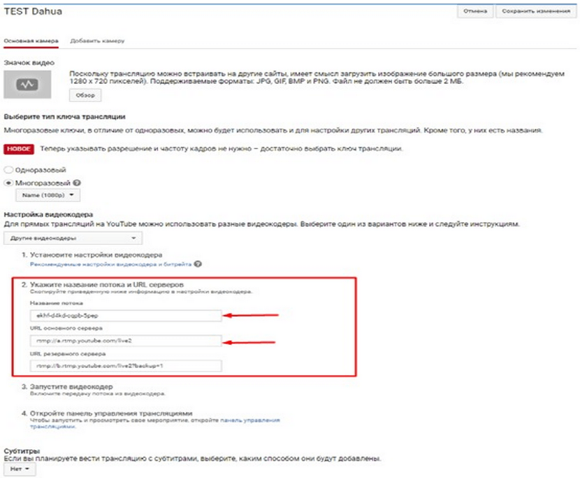Click the "Настройка видеокодера" heading

48,215
